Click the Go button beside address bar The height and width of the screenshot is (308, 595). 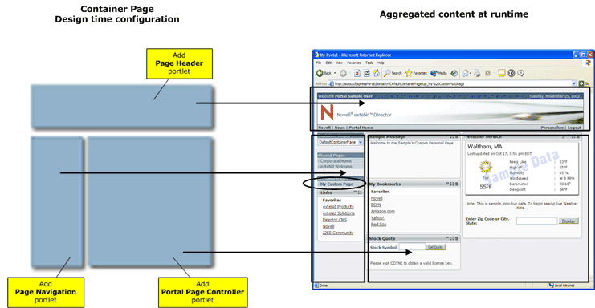click(x=584, y=83)
